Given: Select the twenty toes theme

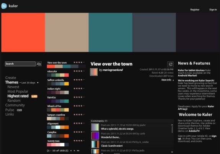Looking at the screenshot, I should point(53,141).
